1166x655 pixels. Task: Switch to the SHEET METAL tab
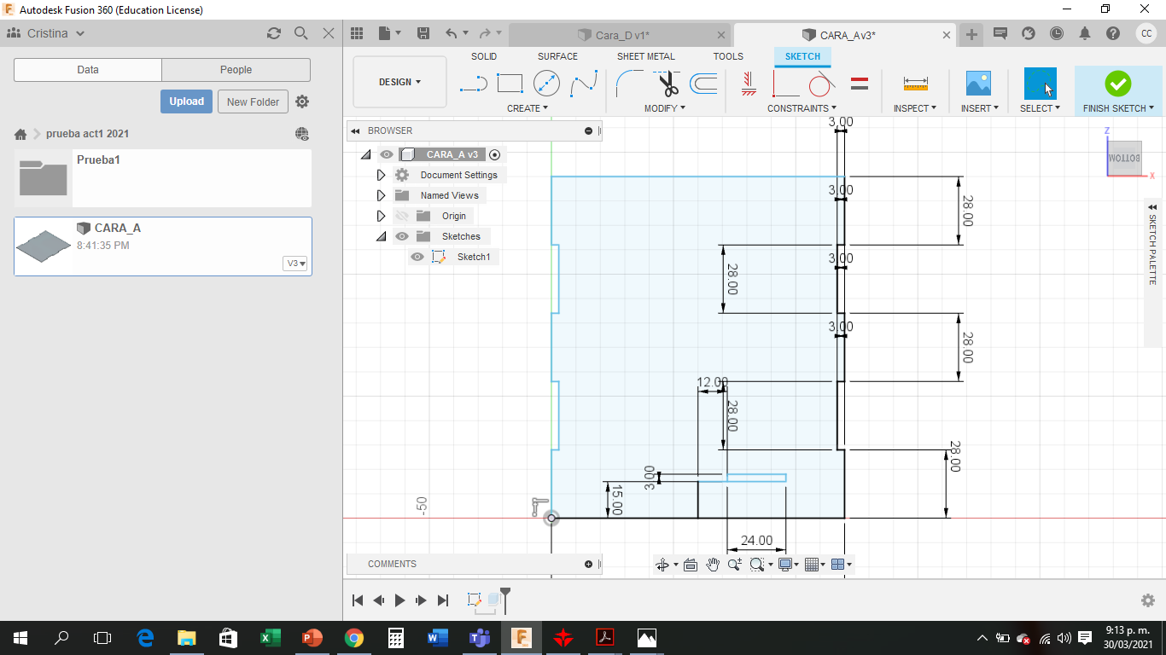[x=646, y=56]
